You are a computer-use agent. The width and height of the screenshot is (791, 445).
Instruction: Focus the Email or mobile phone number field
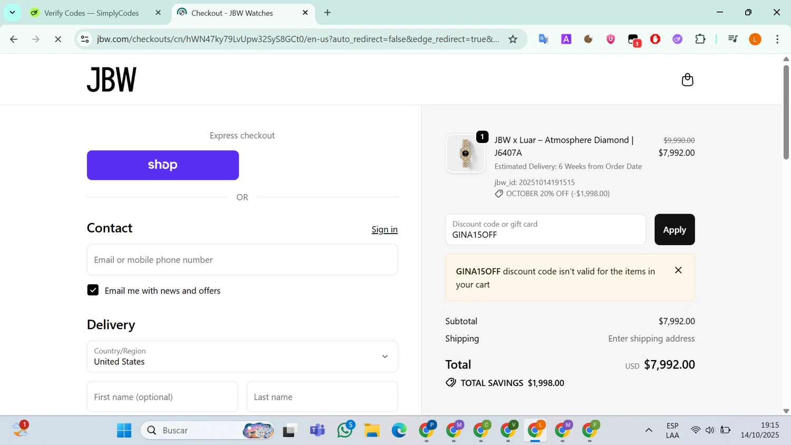coord(242,259)
